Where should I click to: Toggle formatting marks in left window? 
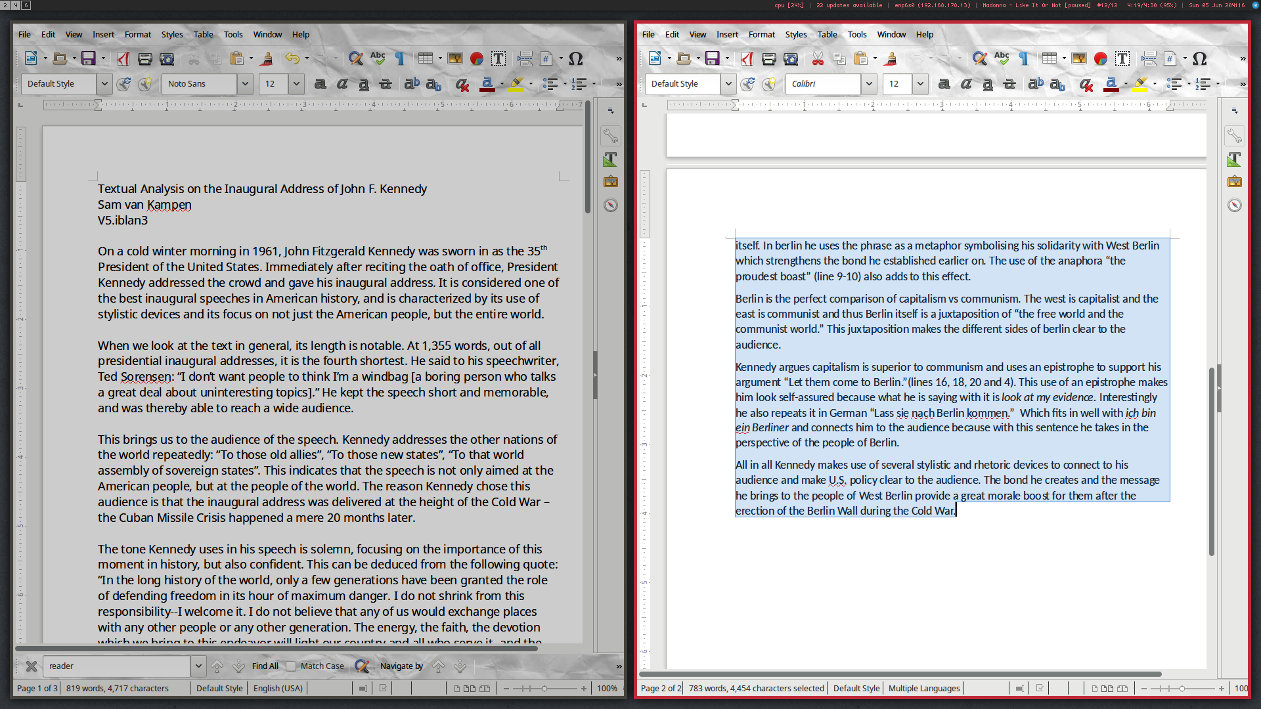click(399, 59)
